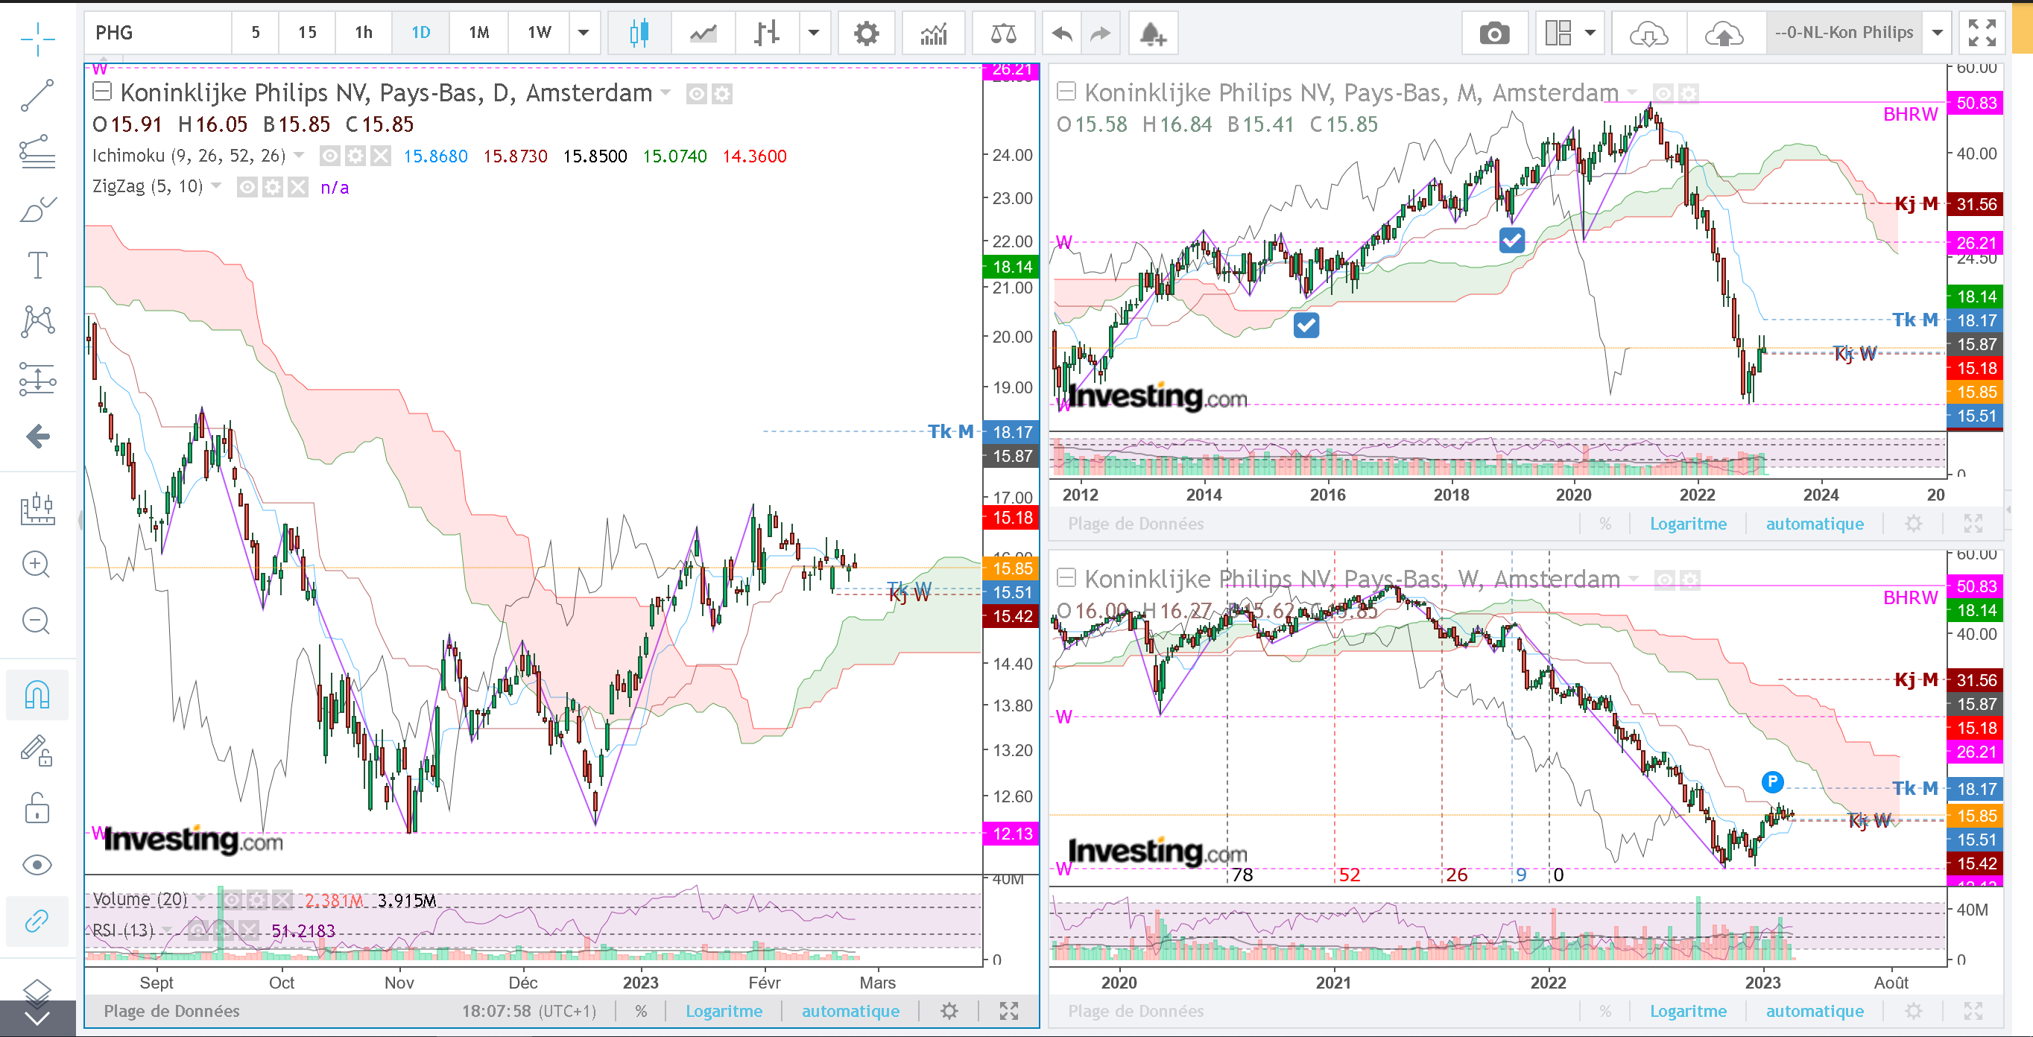The height and width of the screenshot is (1037, 2033).
Task: Expand the saved layout name dropdown
Action: [1937, 33]
